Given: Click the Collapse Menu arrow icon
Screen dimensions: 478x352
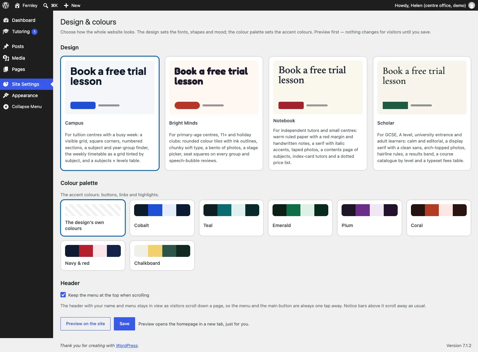Looking at the screenshot, I should 6,107.
